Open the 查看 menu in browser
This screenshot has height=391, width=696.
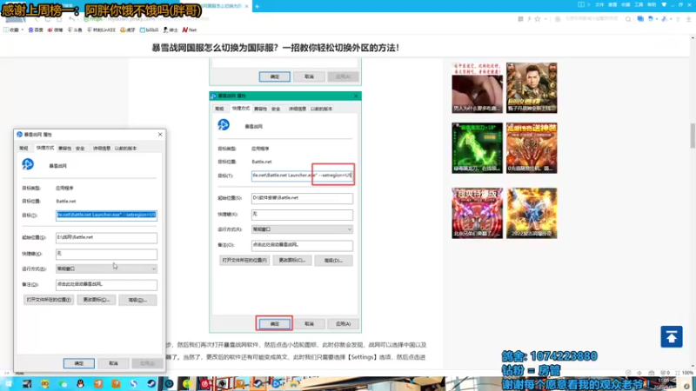612,4
